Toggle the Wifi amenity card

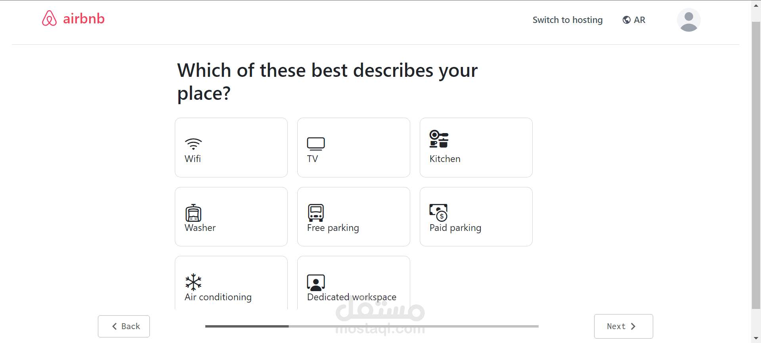click(231, 147)
